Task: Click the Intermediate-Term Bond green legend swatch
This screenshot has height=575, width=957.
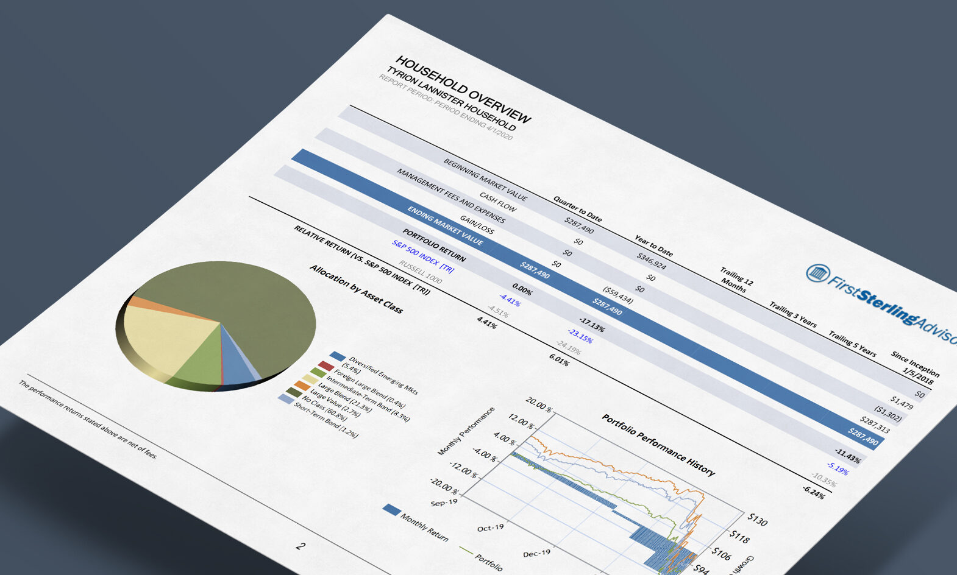Action: tap(318, 372)
